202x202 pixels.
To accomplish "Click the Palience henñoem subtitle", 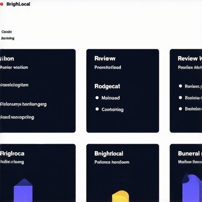I will click(112, 162).
